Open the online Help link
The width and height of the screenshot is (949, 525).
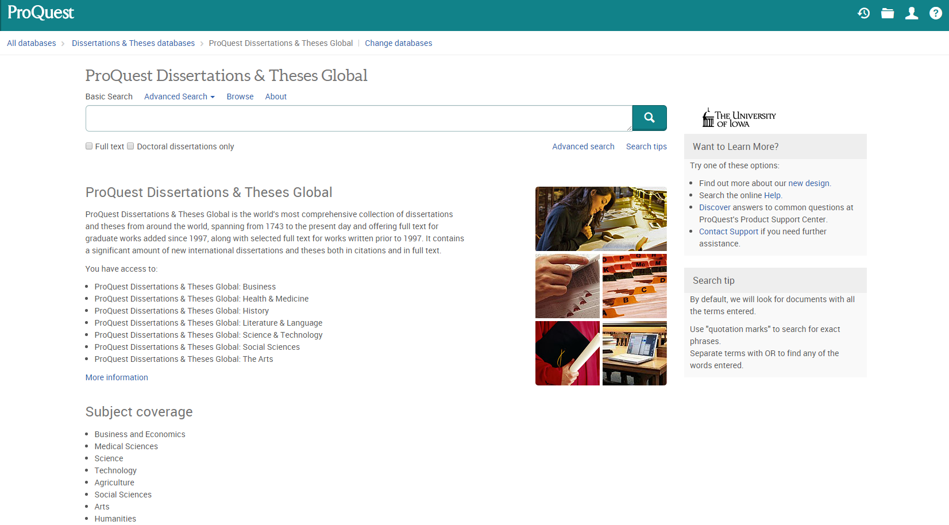(772, 195)
